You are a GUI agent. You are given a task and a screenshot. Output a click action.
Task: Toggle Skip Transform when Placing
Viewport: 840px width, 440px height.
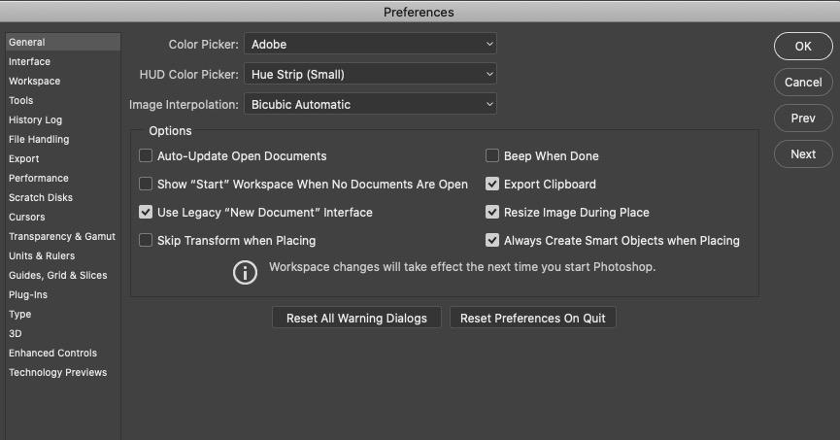pyautogui.click(x=146, y=240)
